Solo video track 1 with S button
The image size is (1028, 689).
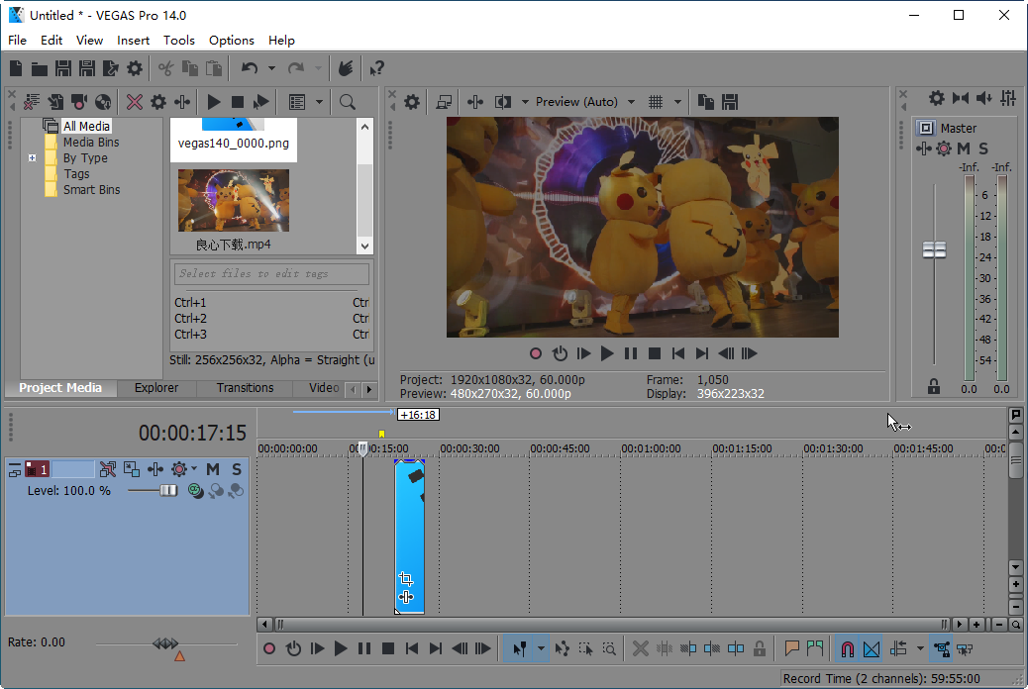pos(237,469)
